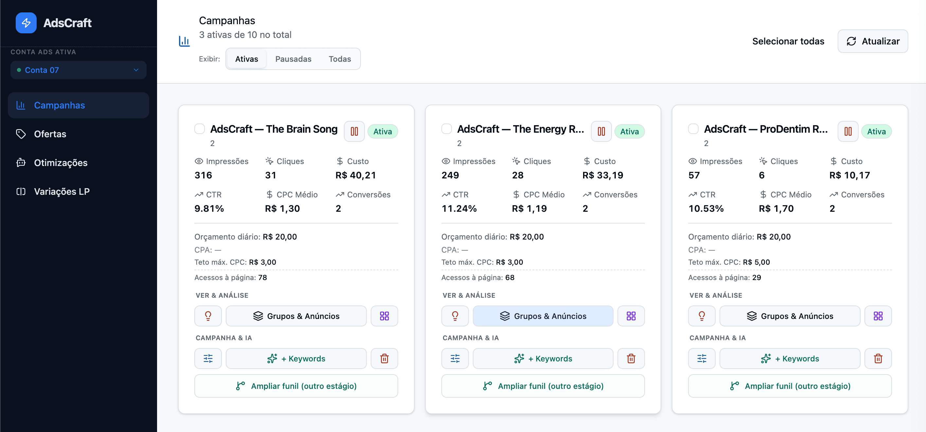Click lightbulb insights icon on Energy campaign

pos(455,316)
